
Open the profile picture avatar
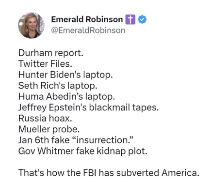click(x=31, y=25)
